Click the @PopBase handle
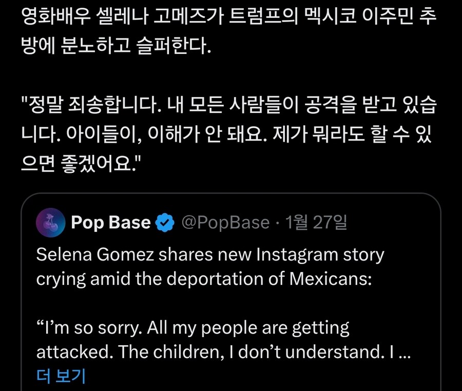This screenshot has width=462, height=391. point(226,223)
